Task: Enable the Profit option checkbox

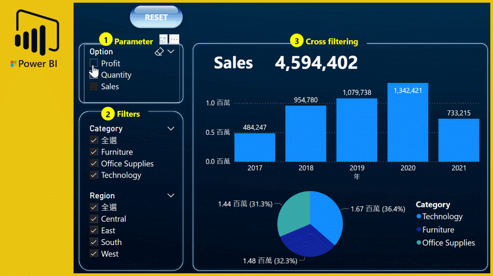Action: pos(94,63)
